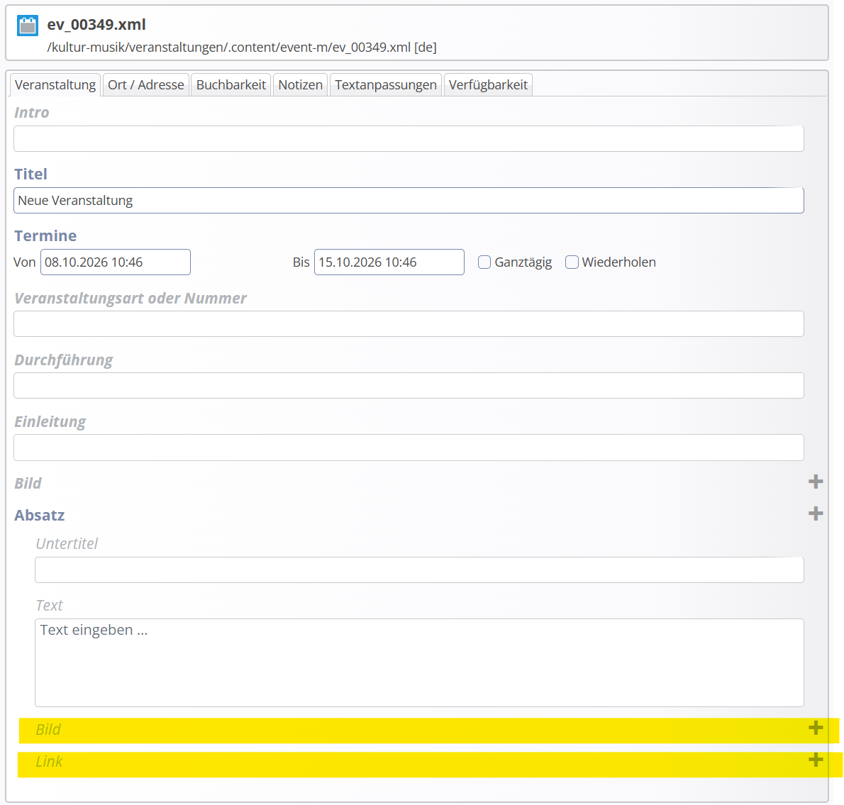Click the Titel field with Neue Veranstaltung
Viewport: 844px width, 805px height.
pos(409,201)
